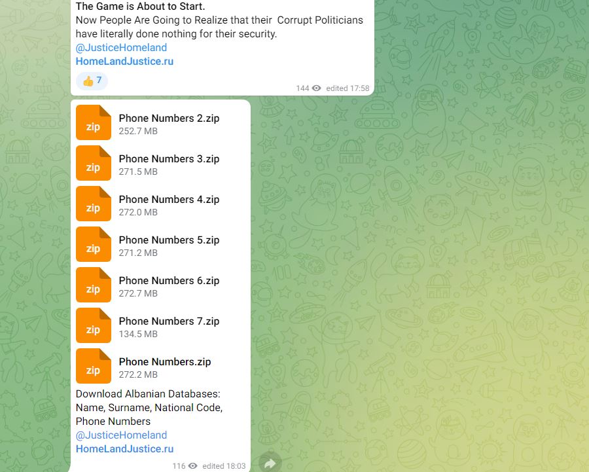Screen dimensions: 589x472
Task: Open @JusticeHomeland mention in the zip message
Action: pyautogui.click(x=121, y=435)
